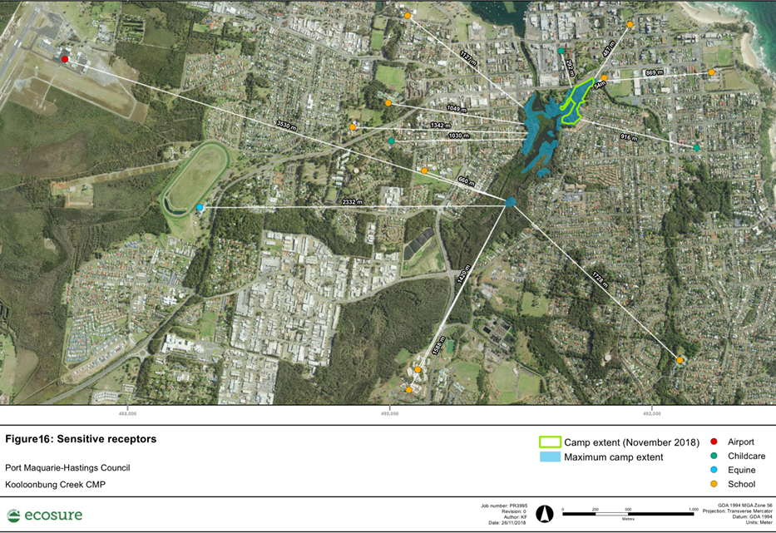Click the 'Revision: 0' text
The image size is (776, 533).
tap(514, 511)
